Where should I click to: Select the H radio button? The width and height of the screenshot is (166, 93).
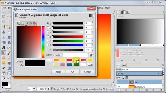tap(48, 23)
